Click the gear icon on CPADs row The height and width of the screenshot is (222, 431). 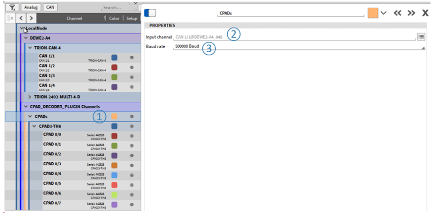coord(132,117)
